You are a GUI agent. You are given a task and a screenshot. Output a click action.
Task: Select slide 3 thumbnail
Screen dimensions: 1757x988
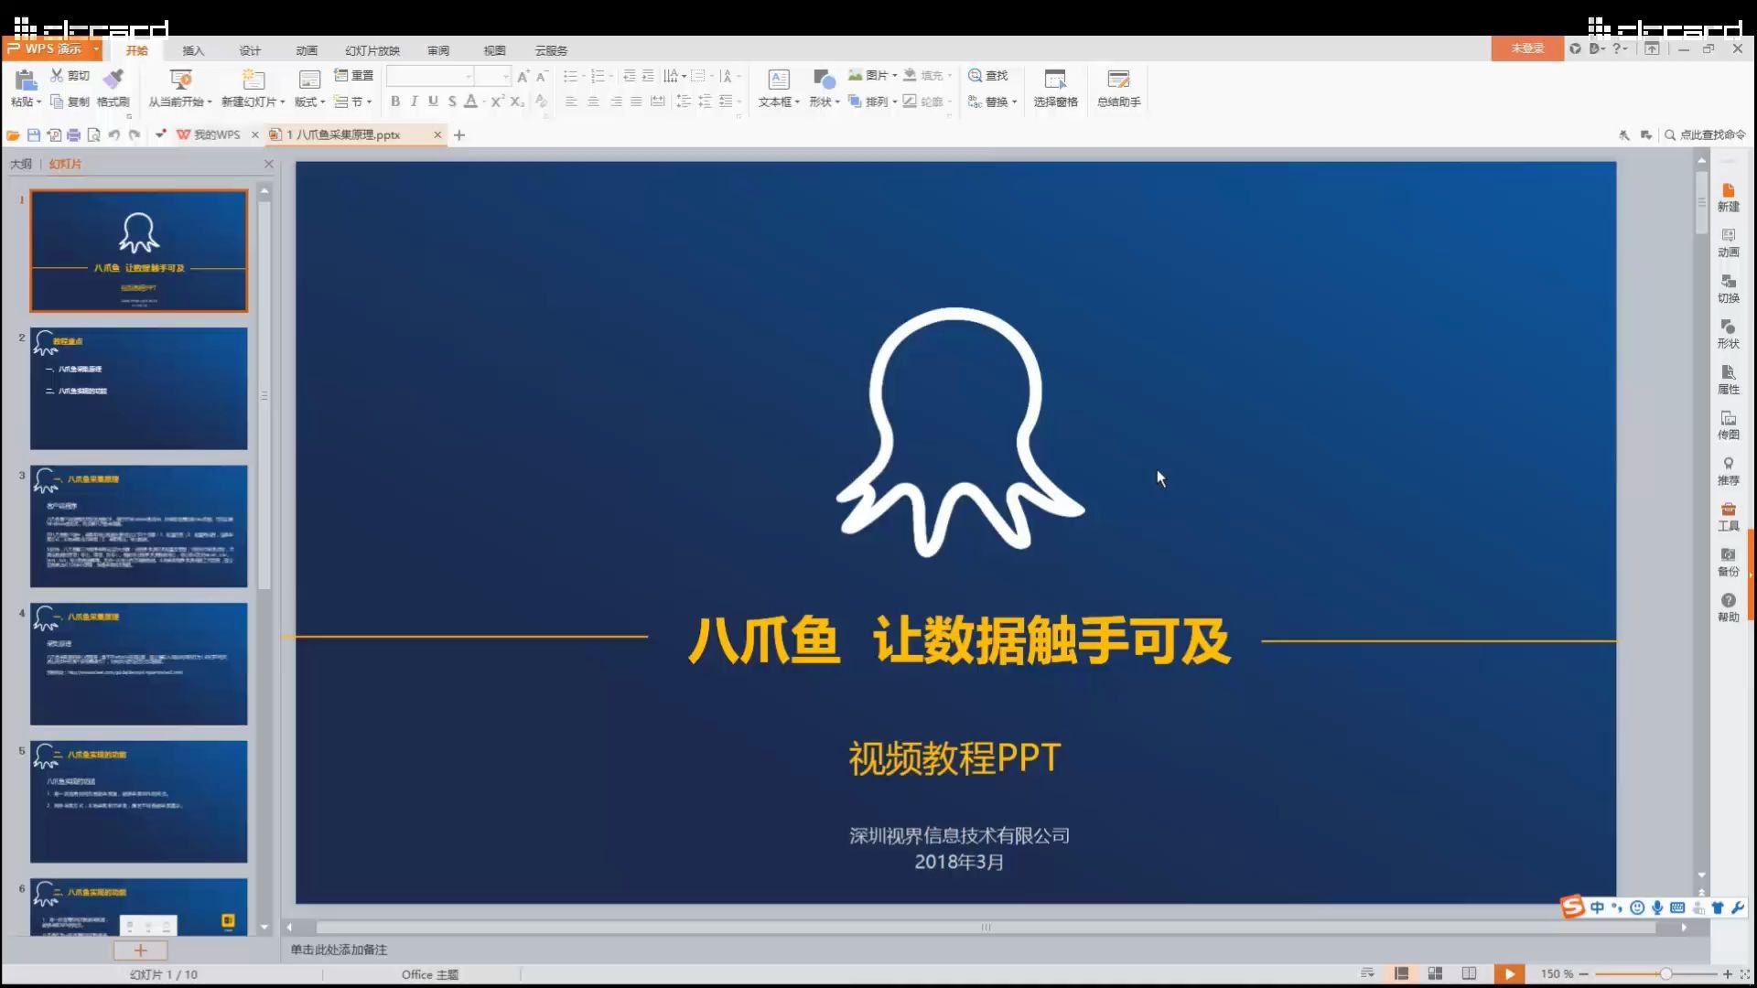click(139, 526)
